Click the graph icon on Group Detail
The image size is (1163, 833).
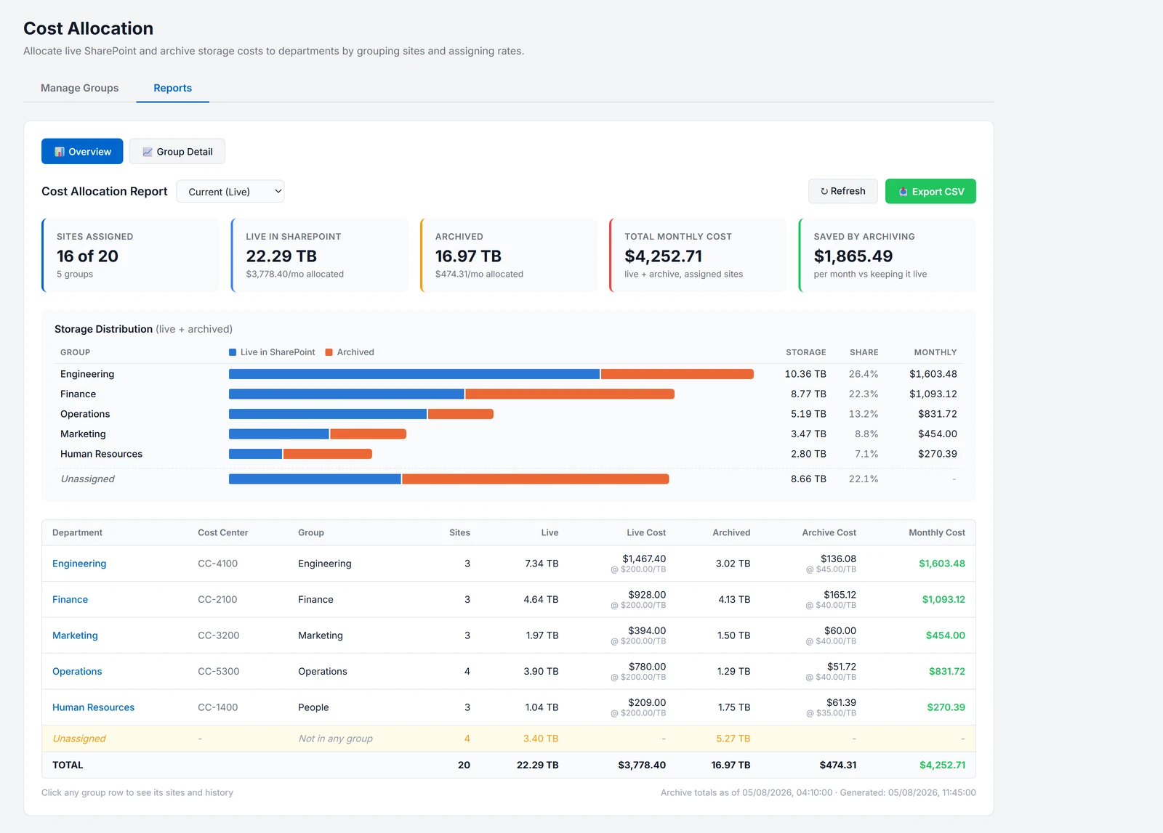pos(148,152)
